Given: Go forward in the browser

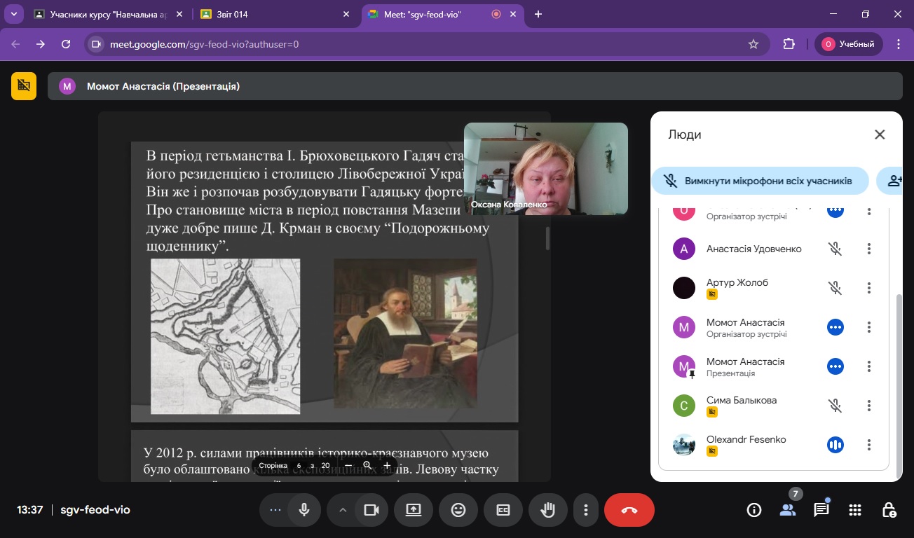Looking at the screenshot, I should [x=41, y=44].
